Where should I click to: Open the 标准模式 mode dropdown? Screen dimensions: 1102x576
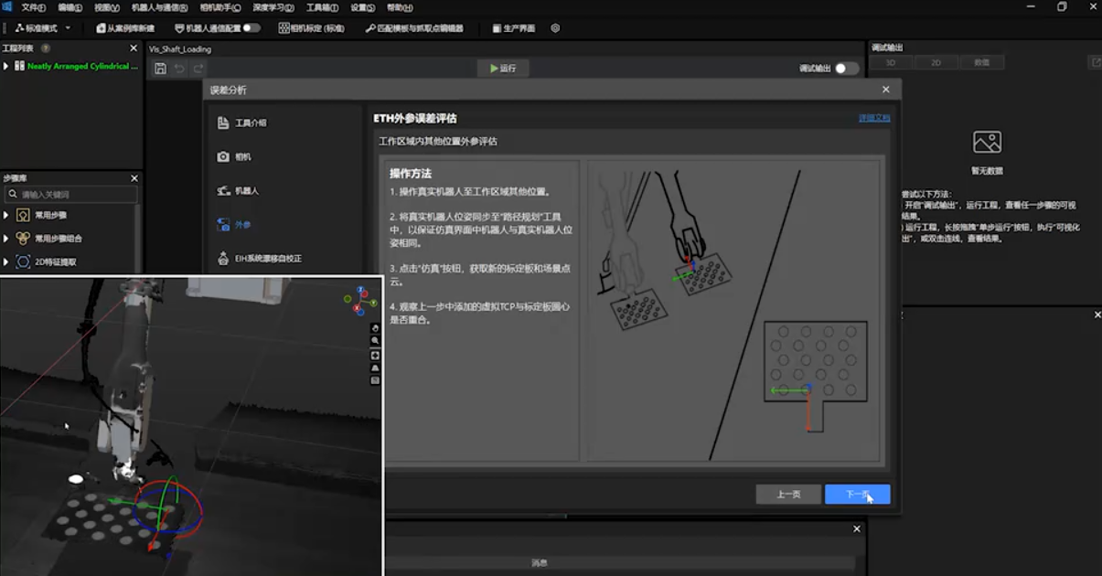click(x=42, y=28)
